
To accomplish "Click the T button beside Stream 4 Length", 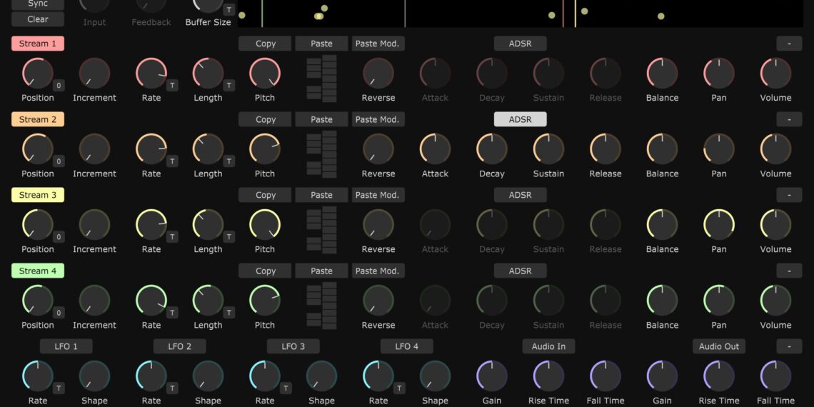I will pyautogui.click(x=228, y=313).
